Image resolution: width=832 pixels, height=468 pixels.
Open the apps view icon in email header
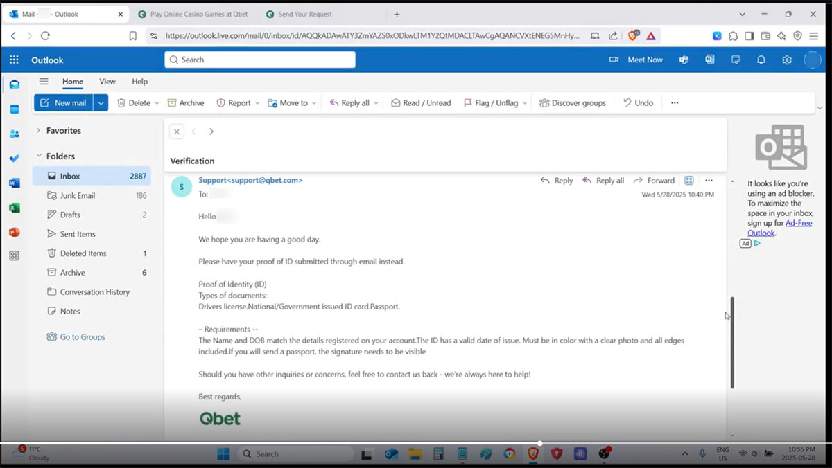coord(689,181)
